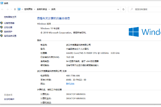Image resolution: width=161 pixels, height=107 pixels.
Task: Click the pen and touch value text
Action: click(82, 65)
